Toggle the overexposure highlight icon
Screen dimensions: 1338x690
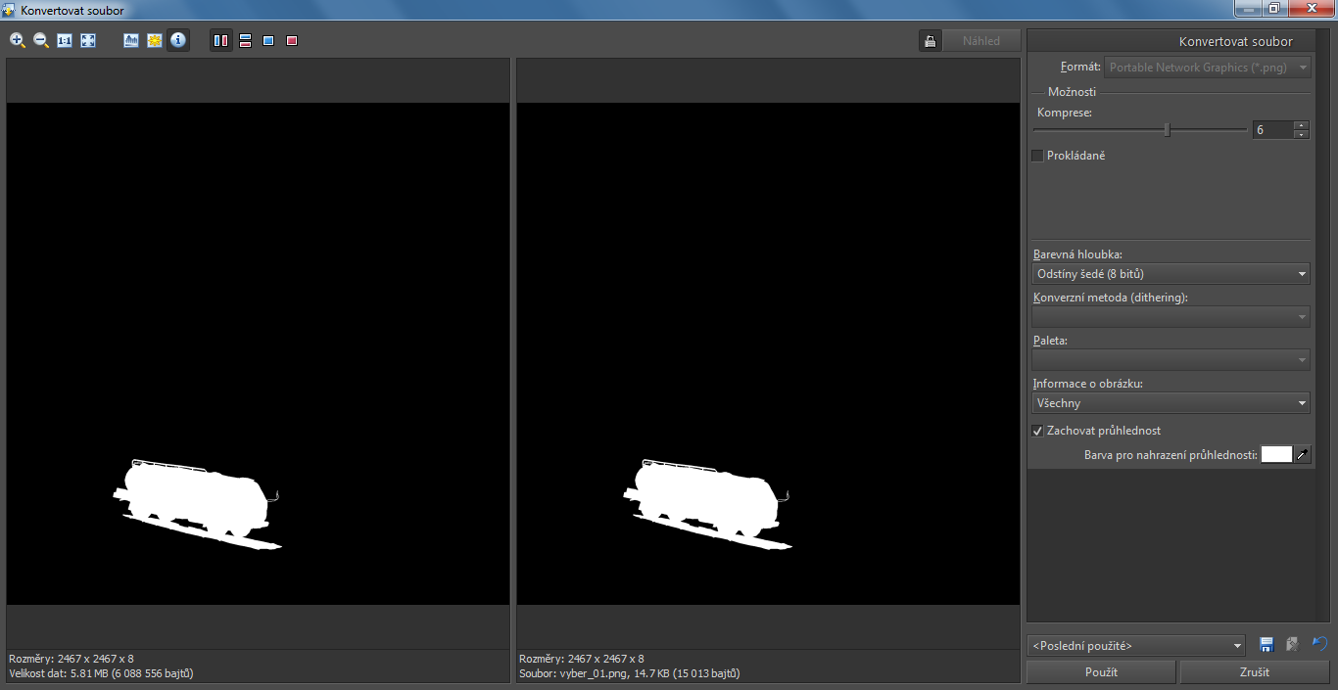coord(155,40)
